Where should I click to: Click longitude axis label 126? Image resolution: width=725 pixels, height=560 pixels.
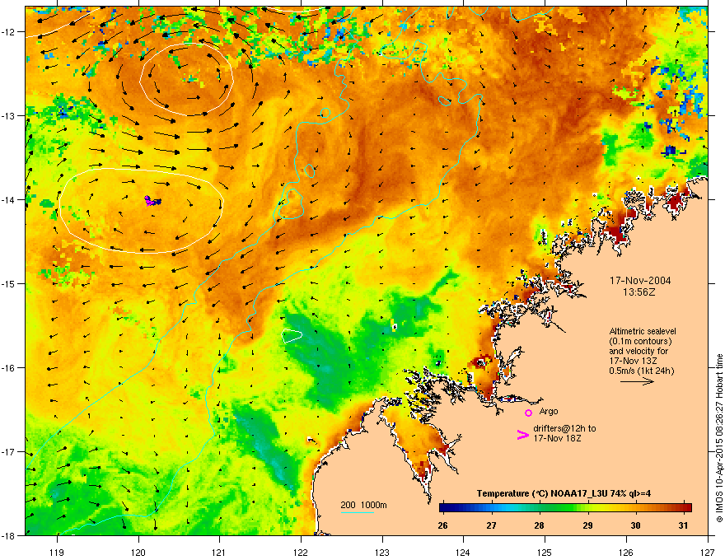click(x=626, y=552)
